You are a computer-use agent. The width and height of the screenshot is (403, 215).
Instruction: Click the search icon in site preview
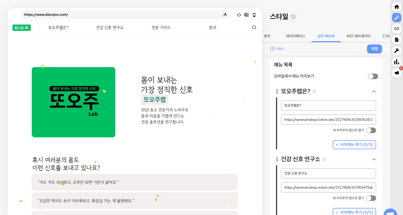pos(254,27)
